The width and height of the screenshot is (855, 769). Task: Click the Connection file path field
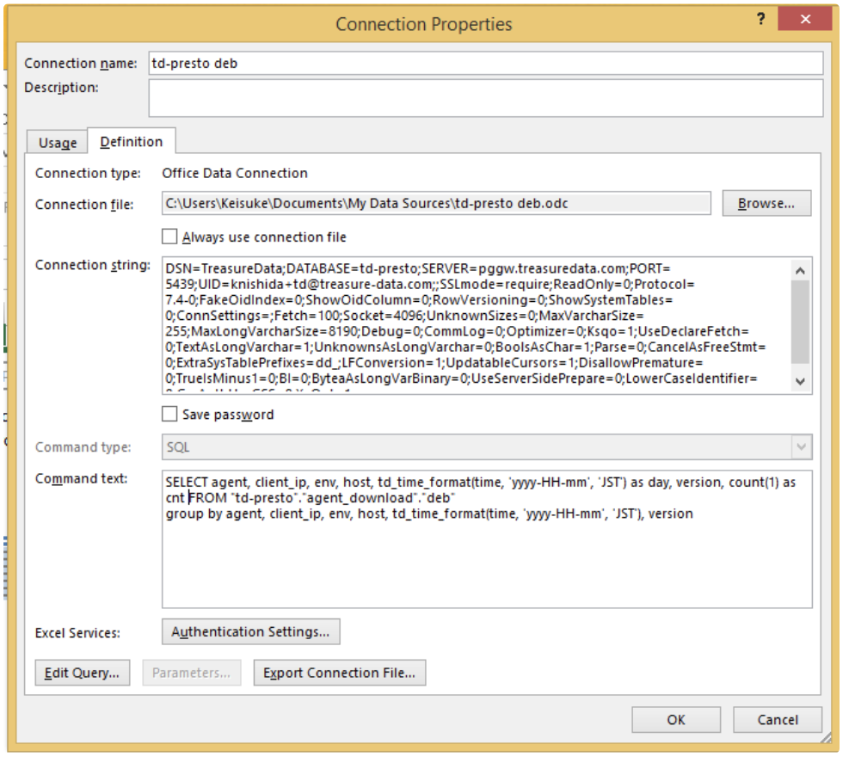436,204
